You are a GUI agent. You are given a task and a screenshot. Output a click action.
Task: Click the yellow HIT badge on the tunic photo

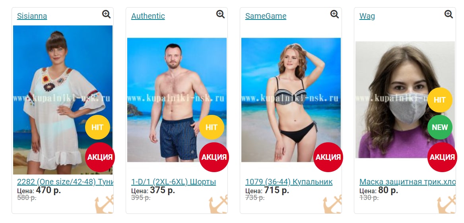pos(98,128)
